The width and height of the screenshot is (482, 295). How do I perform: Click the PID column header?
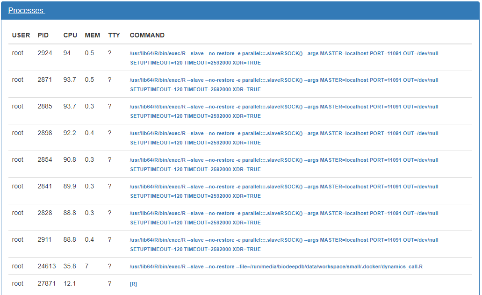point(43,35)
